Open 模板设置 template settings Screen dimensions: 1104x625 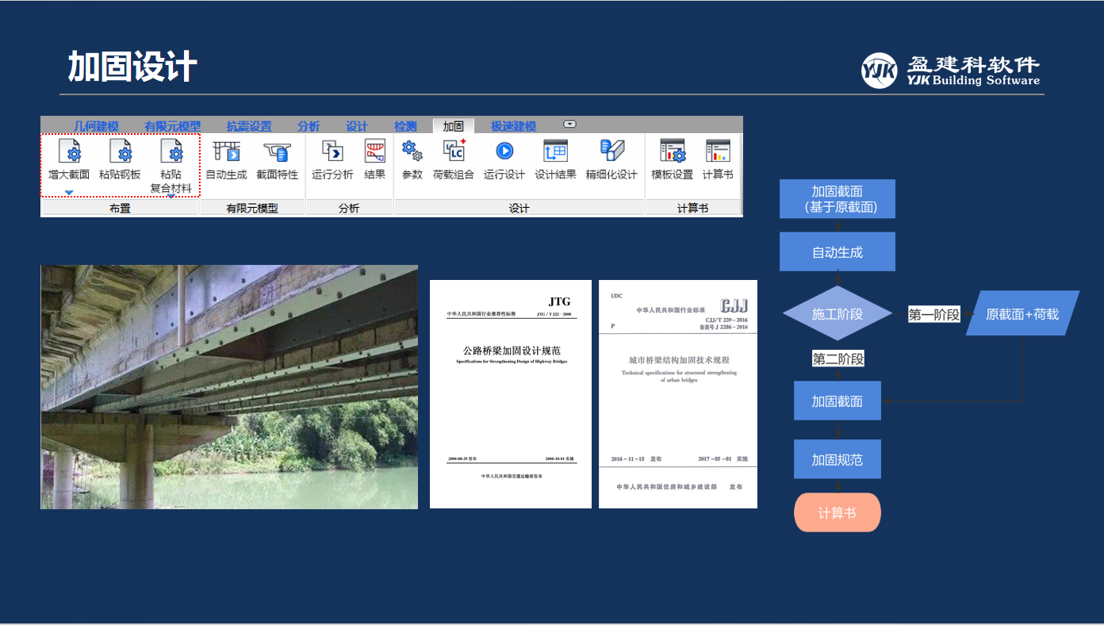click(672, 151)
